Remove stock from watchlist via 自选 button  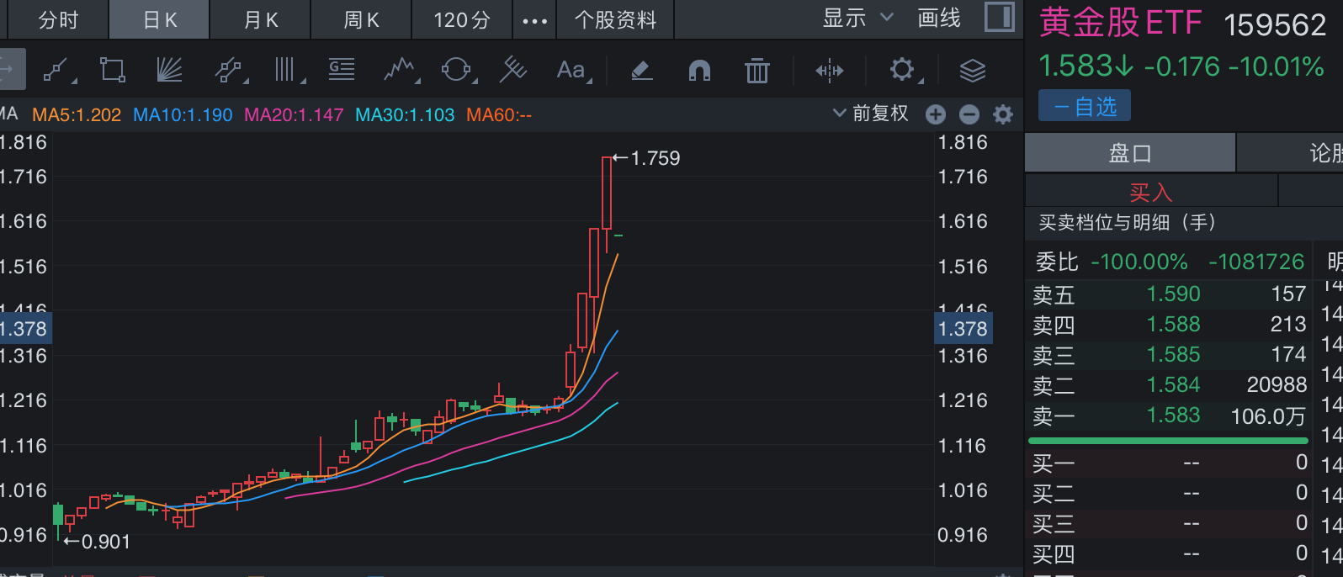(1085, 107)
